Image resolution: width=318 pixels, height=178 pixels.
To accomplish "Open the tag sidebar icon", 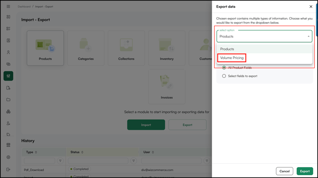I will click(9, 134).
